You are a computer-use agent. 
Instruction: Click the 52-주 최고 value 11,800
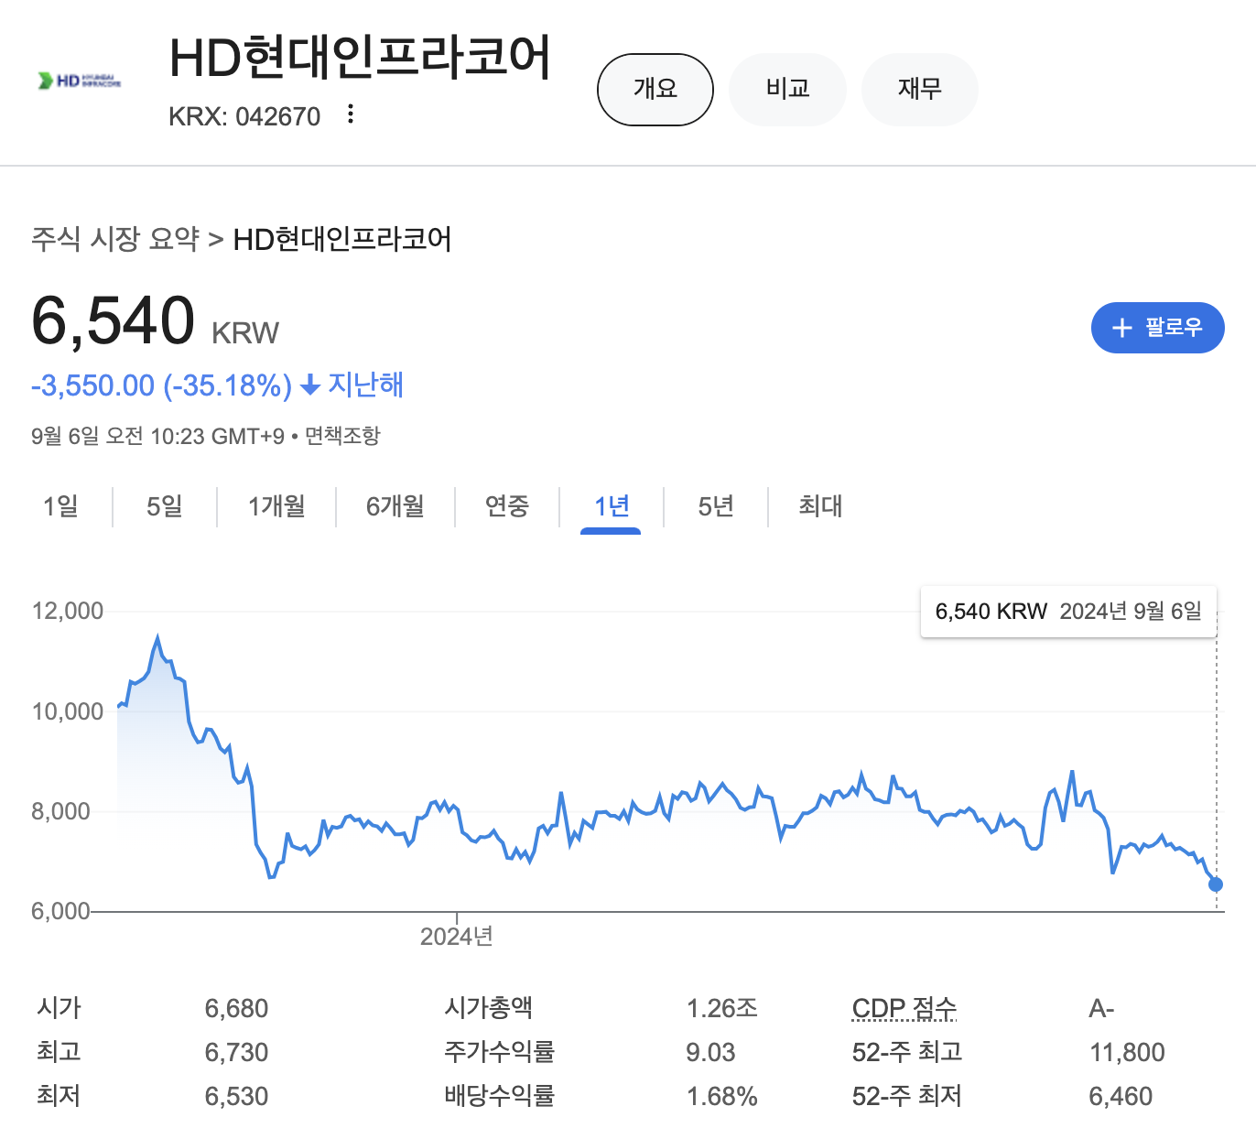(x=1127, y=1053)
